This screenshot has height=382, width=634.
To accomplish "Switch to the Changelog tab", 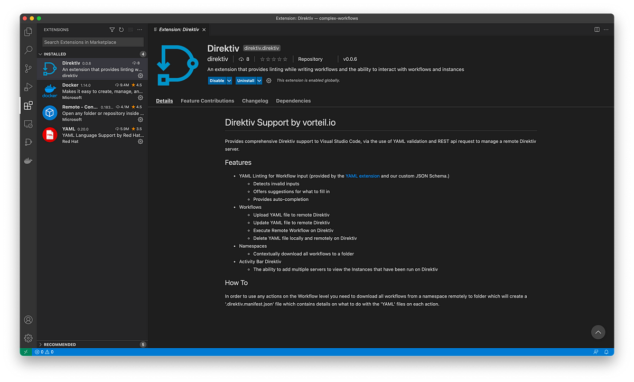I will 255,101.
